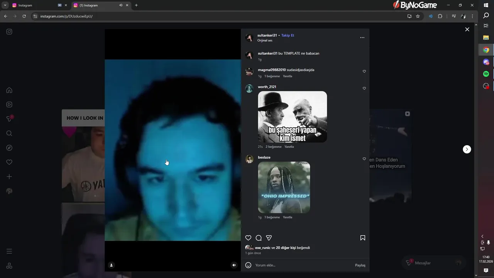Open Reels from the left sidebar
This screenshot has height=278, width=494.
click(x=9, y=105)
